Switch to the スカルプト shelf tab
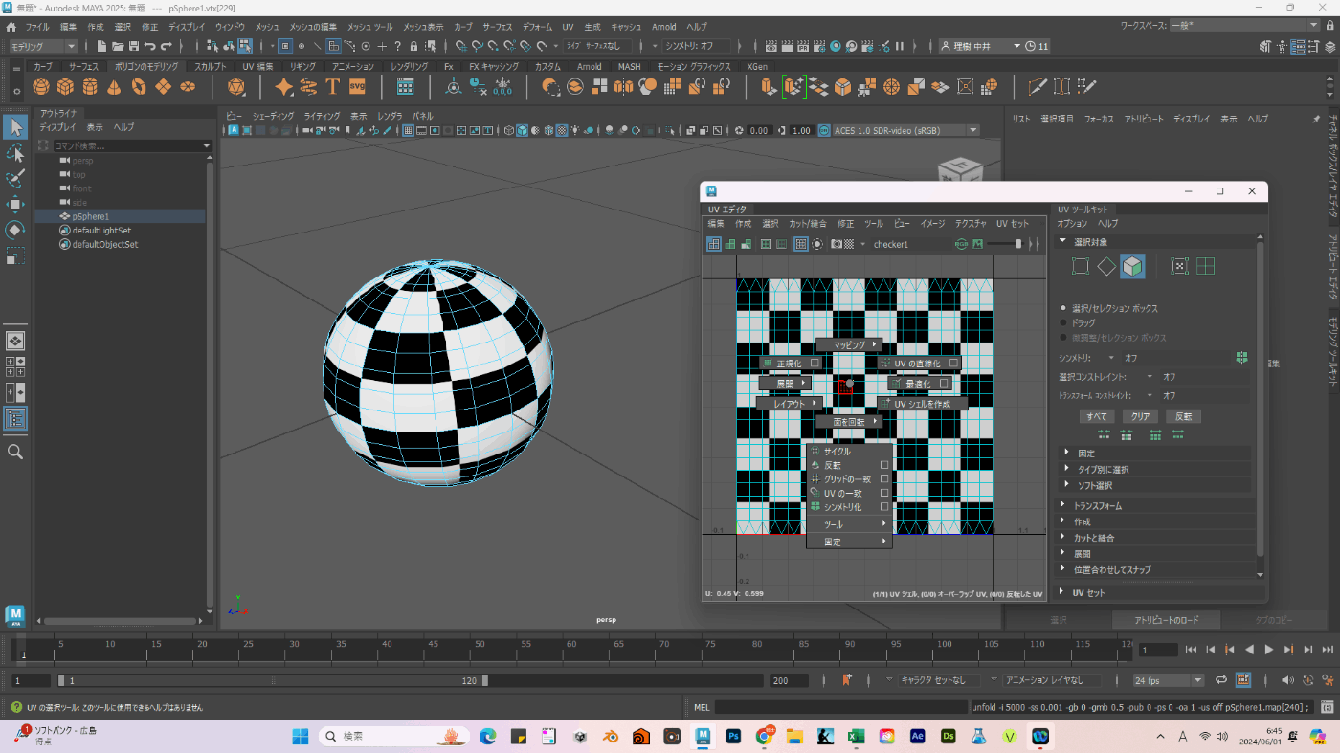Image resolution: width=1340 pixels, height=753 pixels. point(210,67)
